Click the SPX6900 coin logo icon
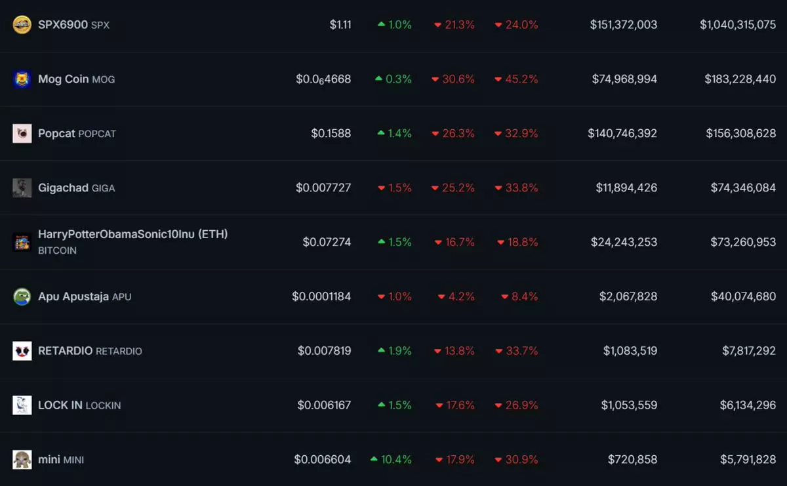The image size is (787, 486). [x=22, y=25]
